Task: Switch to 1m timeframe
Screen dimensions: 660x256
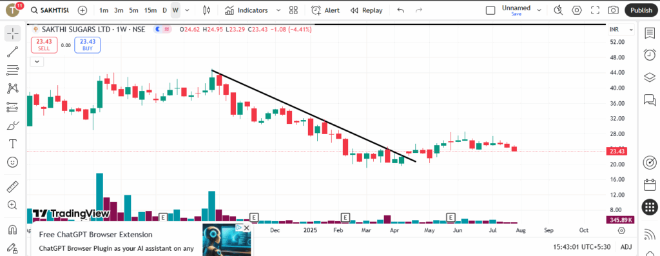Action: pyautogui.click(x=104, y=10)
